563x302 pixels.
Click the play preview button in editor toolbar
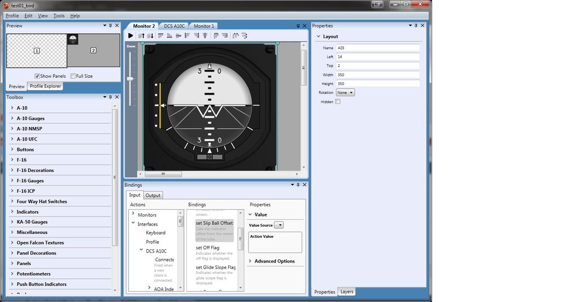[131, 35]
